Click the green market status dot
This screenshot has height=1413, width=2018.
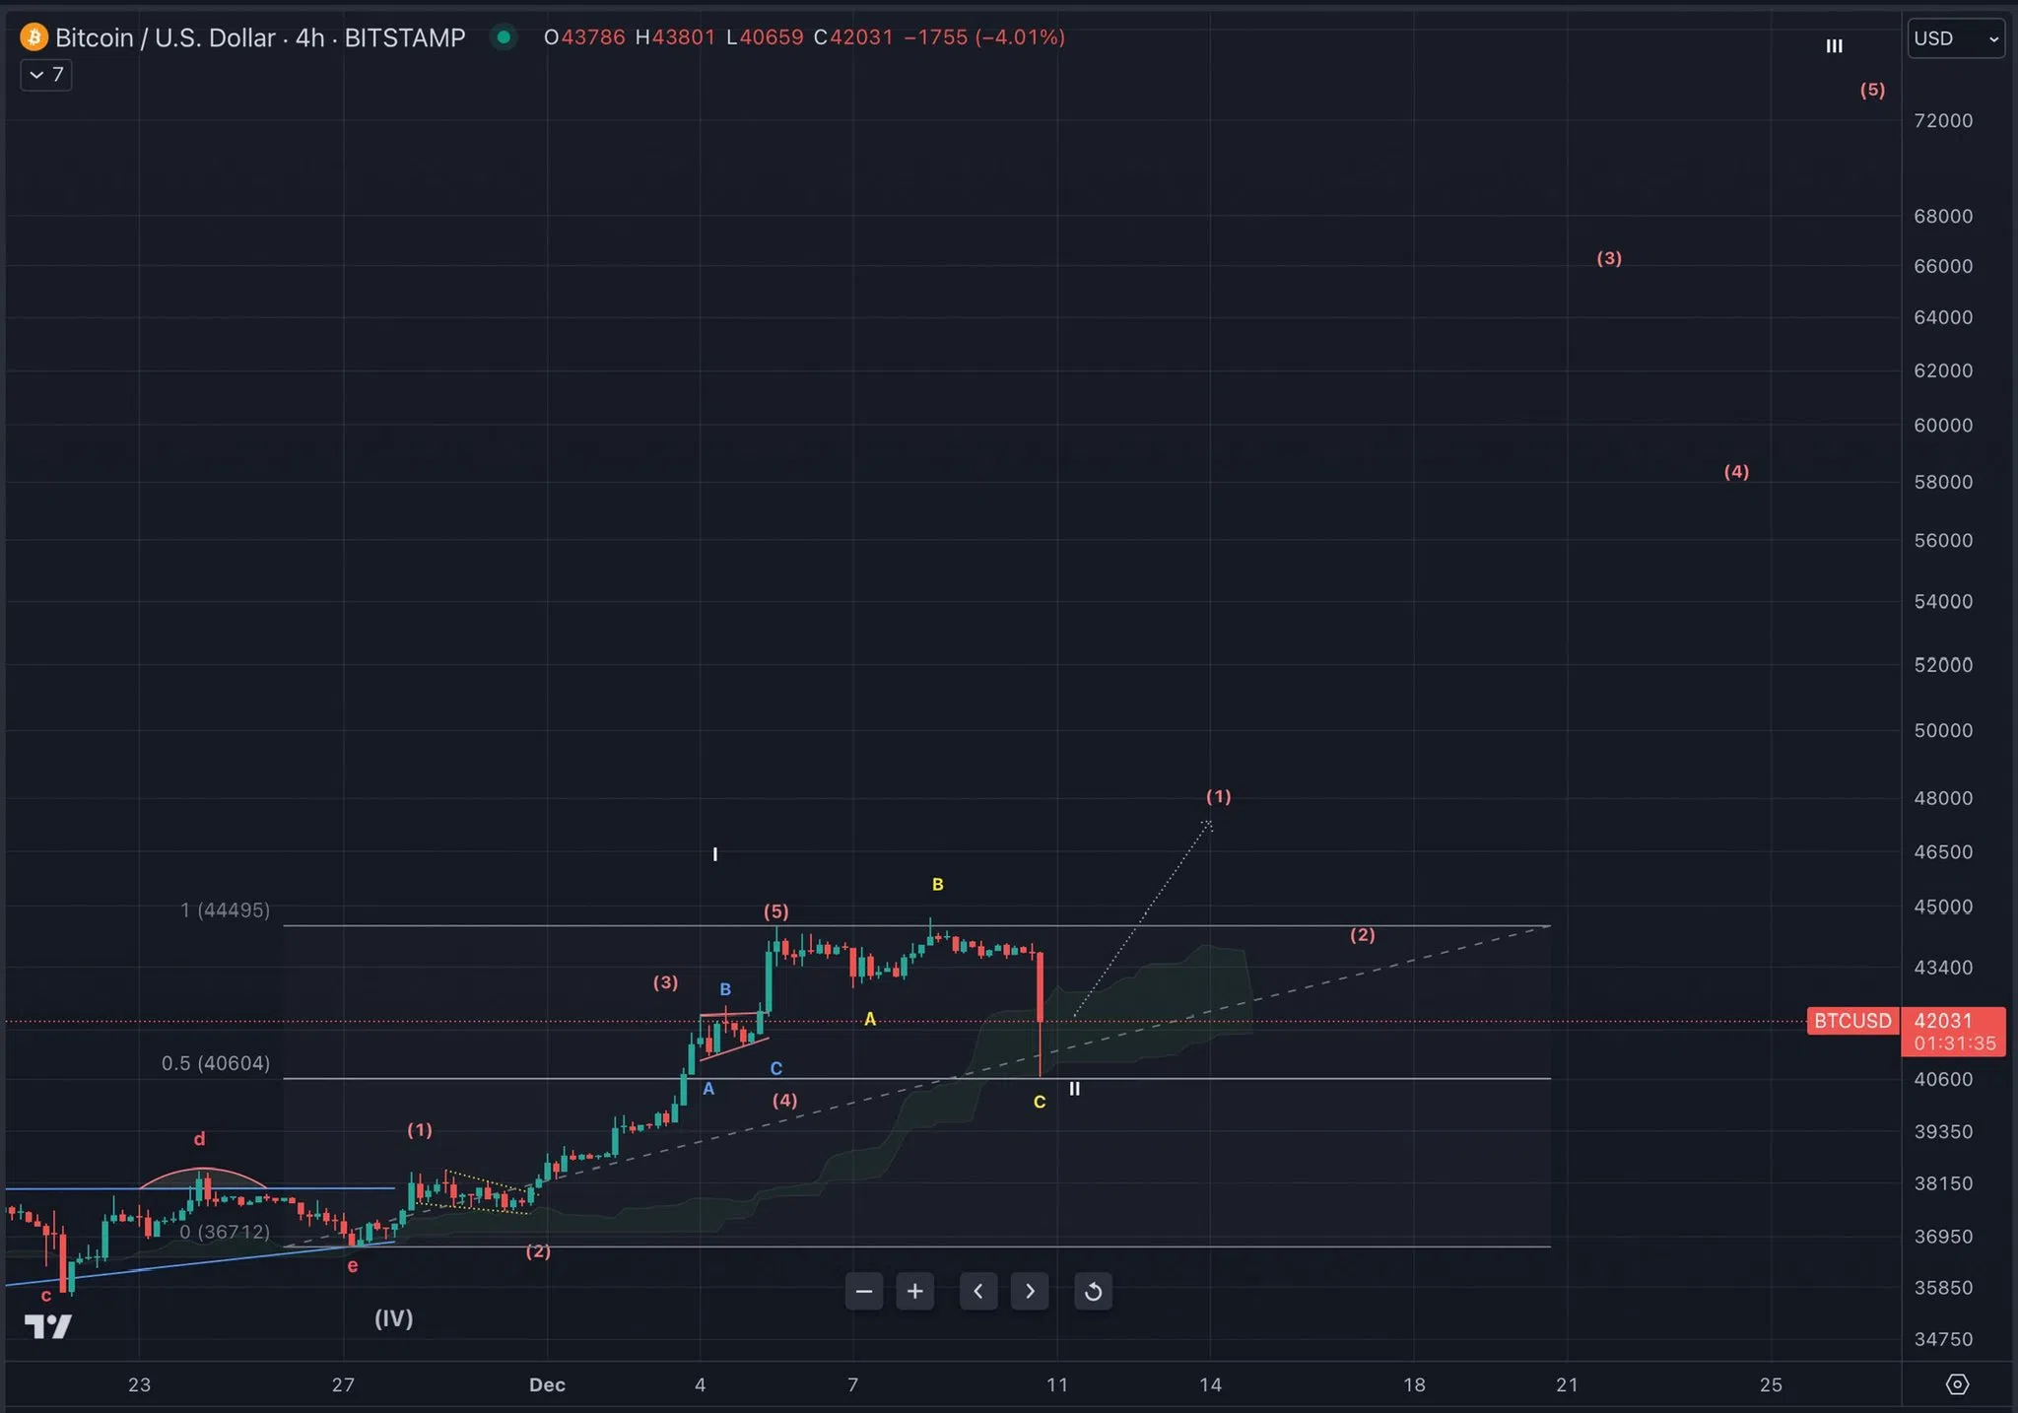point(504,37)
